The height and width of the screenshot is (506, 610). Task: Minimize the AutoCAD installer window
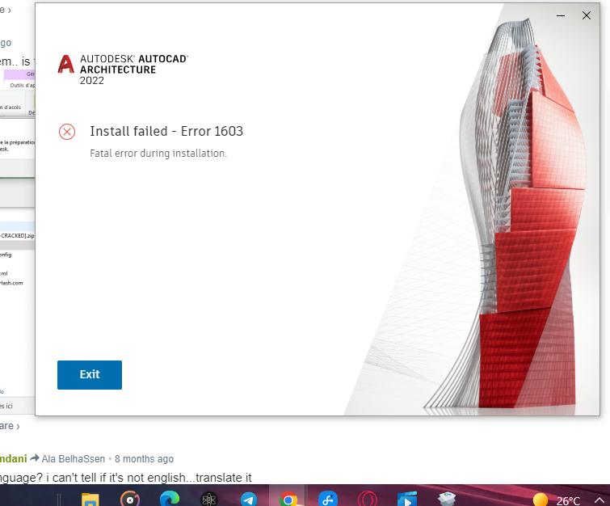[x=561, y=15]
